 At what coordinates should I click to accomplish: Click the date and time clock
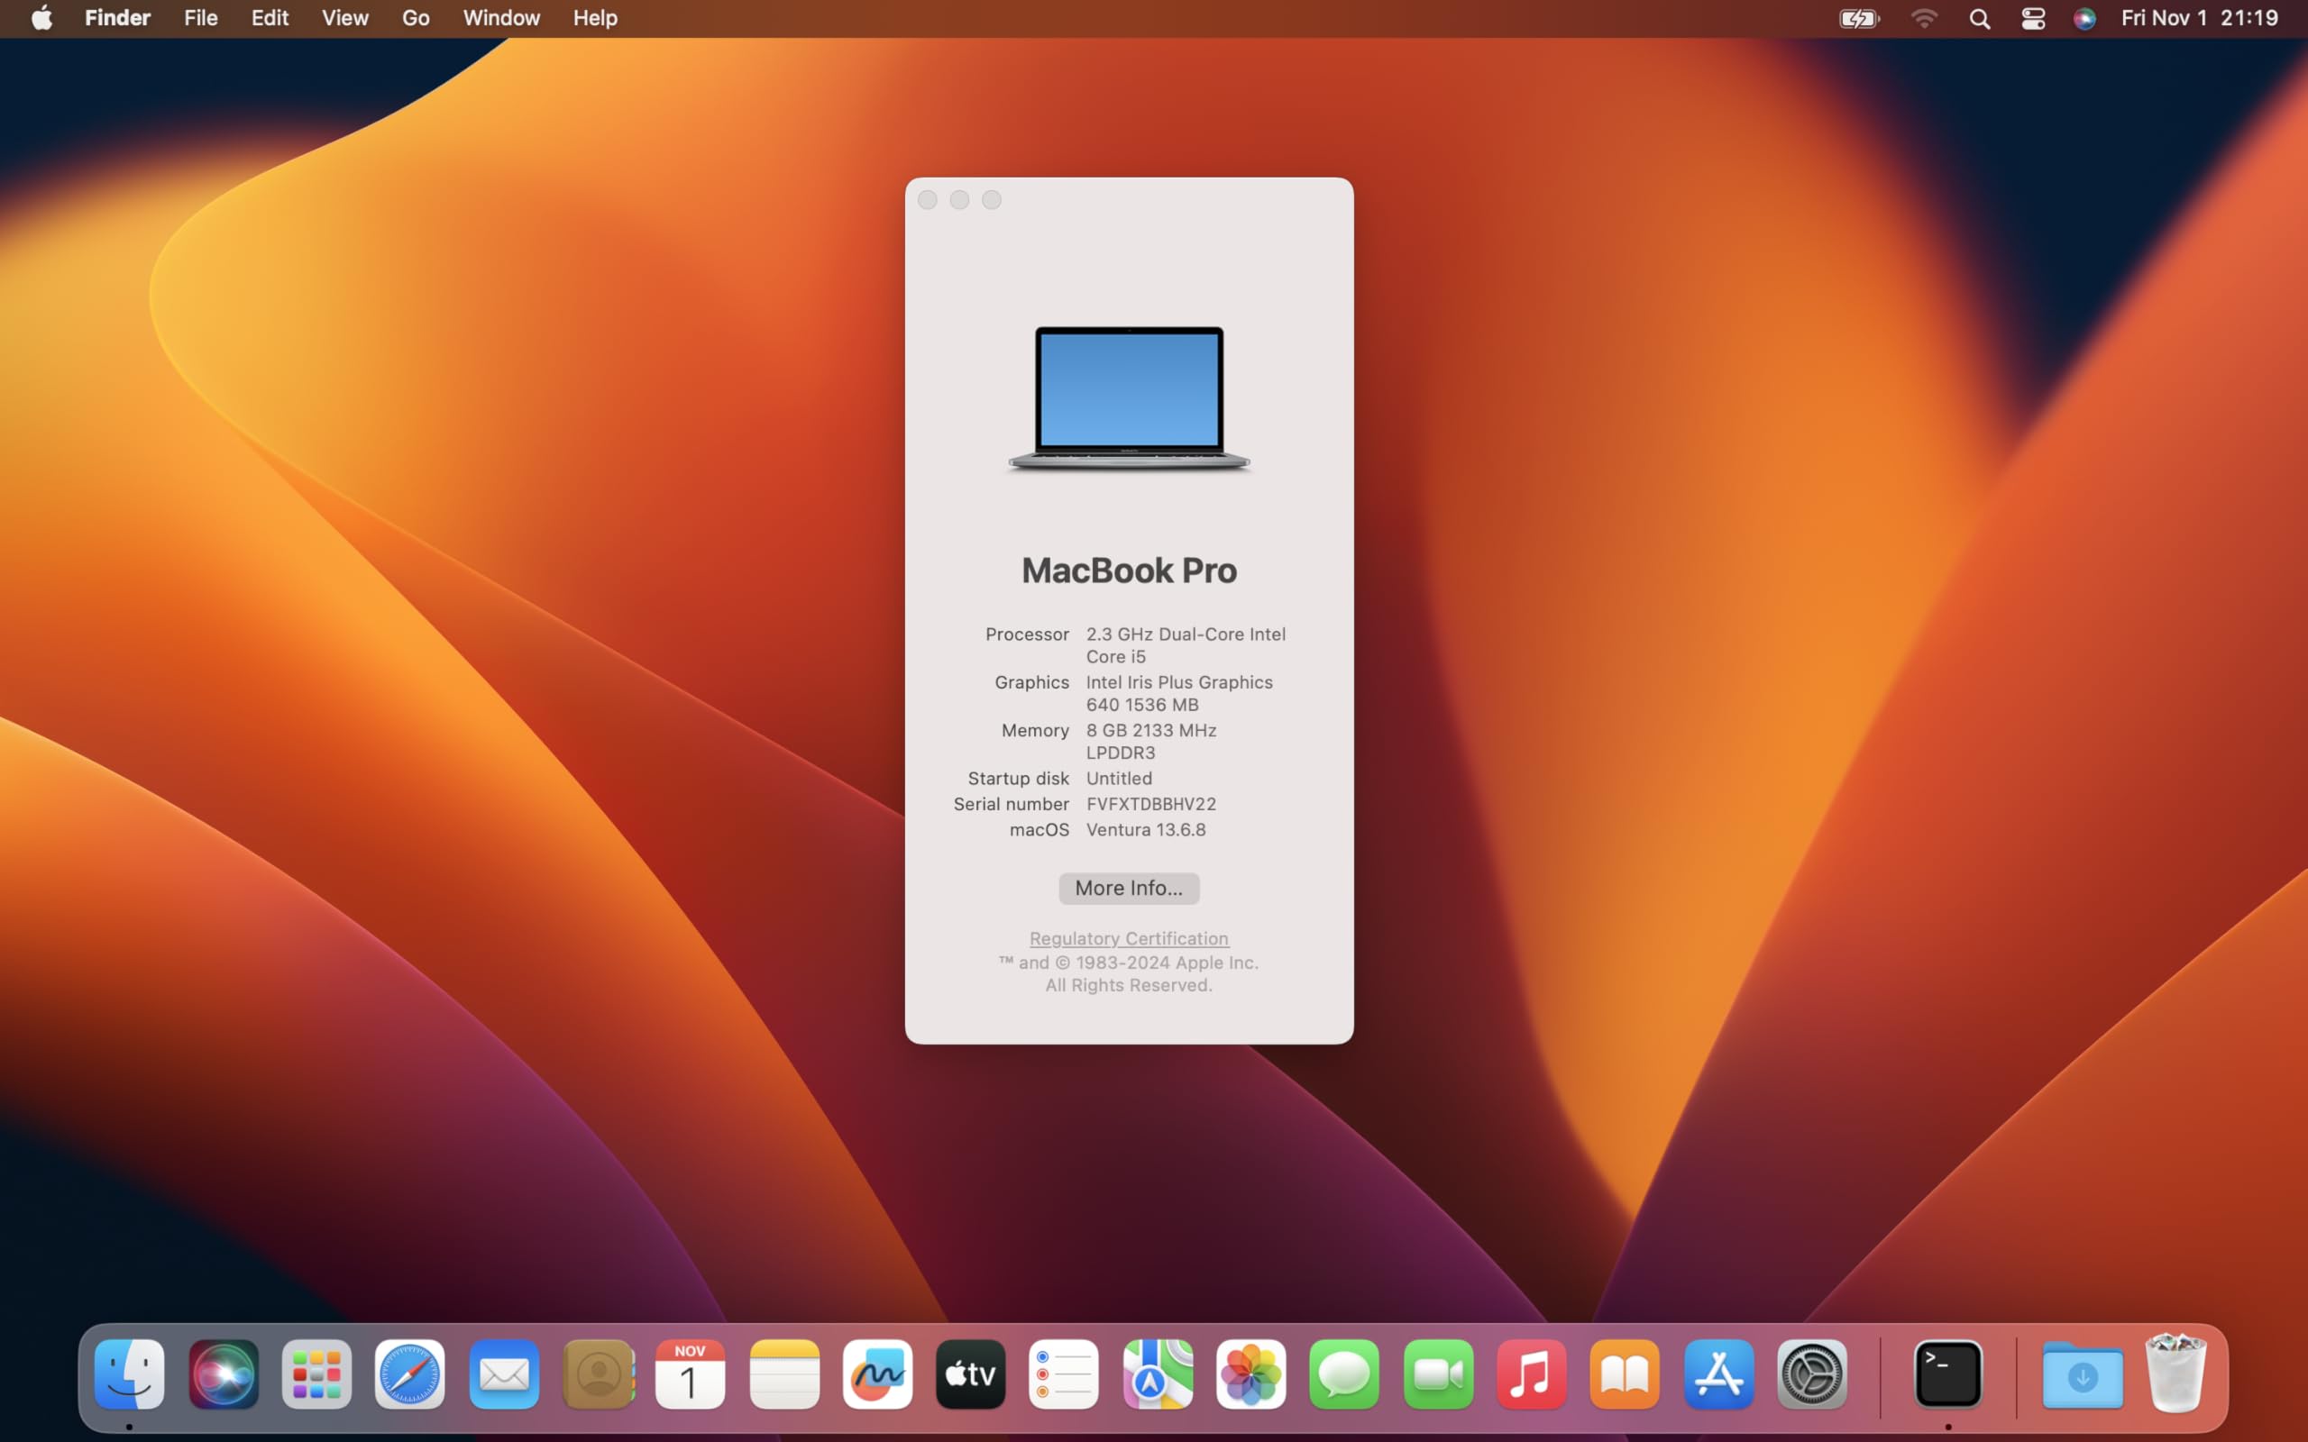click(2199, 18)
